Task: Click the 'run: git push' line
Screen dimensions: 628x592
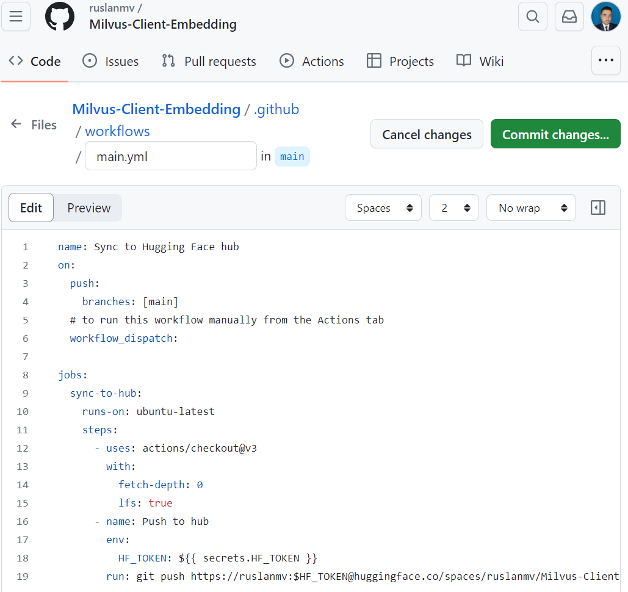Action: [363, 576]
